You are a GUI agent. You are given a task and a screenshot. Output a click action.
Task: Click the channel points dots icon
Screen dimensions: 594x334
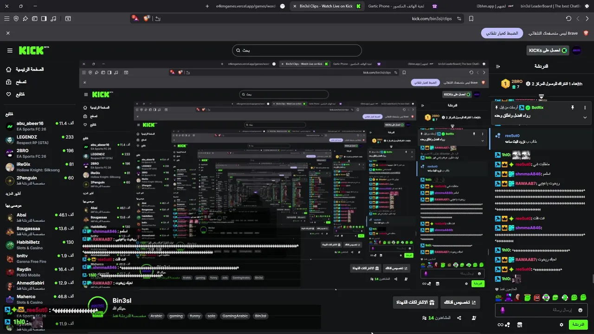point(508,325)
